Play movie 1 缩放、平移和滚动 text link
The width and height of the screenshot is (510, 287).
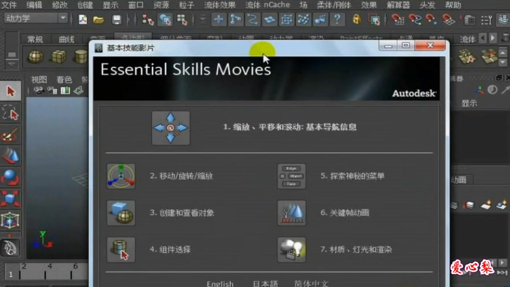click(x=290, y=127)
